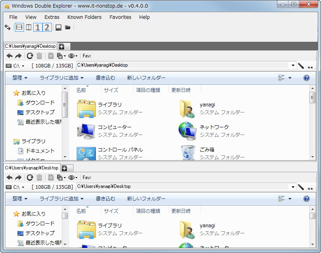The height and width of the screenshot is (253, 321).
Task: Open 整理 menu in upper pane
Action: click(20, 78)
